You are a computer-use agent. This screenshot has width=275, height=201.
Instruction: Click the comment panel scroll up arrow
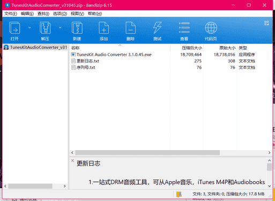point(270,160)
